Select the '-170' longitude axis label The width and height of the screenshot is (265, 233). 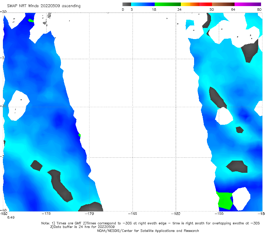click(90, 214)
